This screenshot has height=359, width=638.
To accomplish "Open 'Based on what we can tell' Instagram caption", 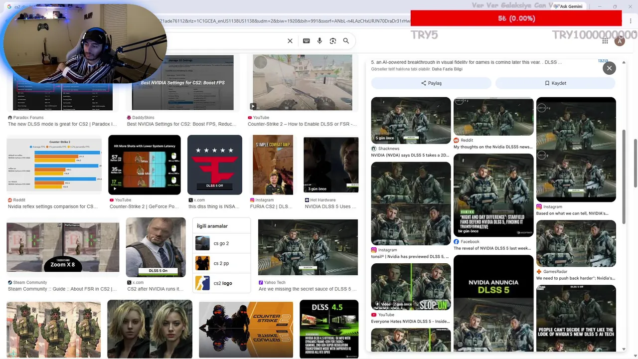I will pos(572,213).
